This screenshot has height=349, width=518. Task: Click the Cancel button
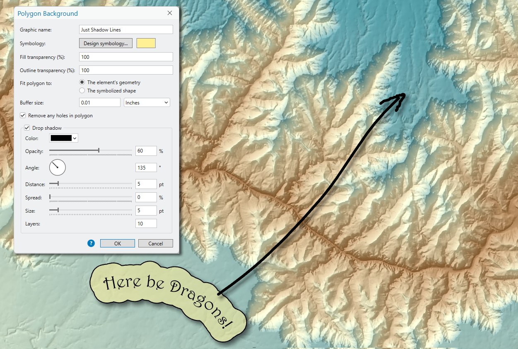tap(156, 243)
